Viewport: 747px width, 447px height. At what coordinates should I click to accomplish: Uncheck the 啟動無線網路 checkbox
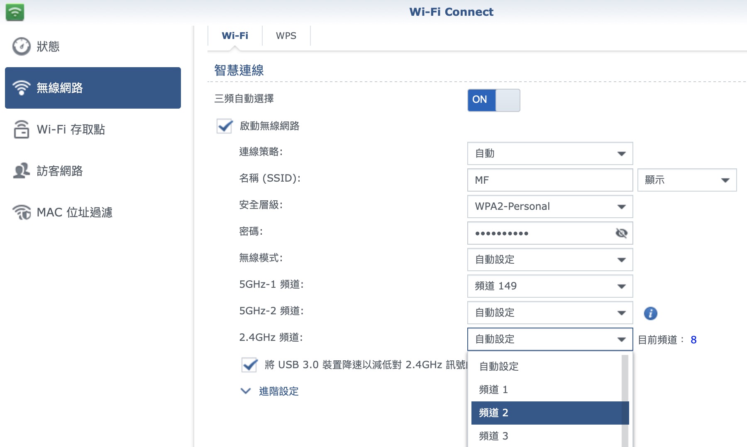pos(225,126)
